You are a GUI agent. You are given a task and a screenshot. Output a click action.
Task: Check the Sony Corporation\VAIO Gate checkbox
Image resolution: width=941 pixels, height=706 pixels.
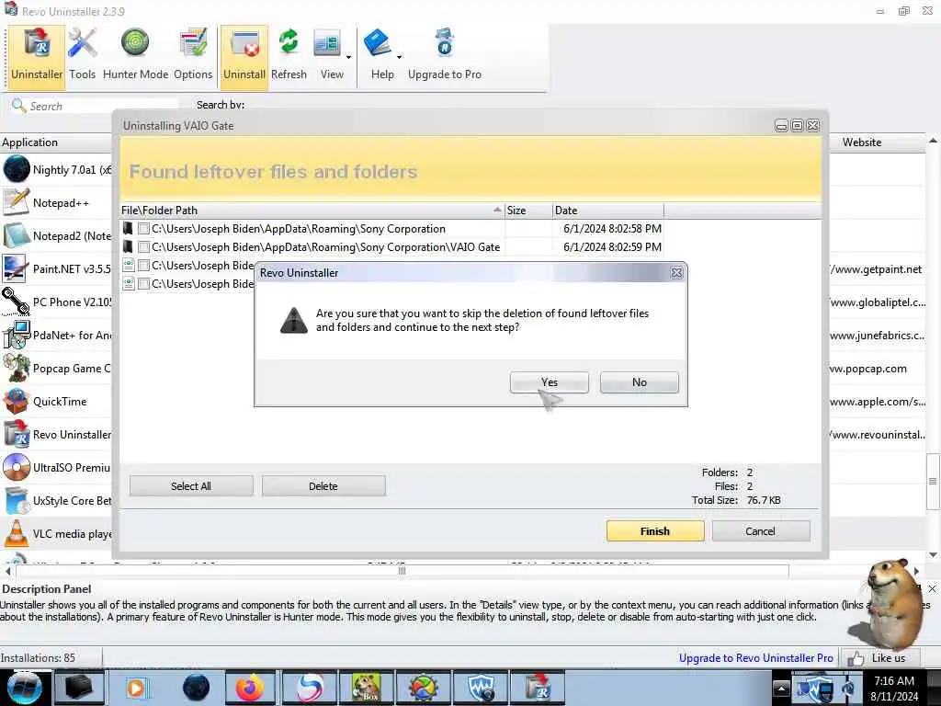click(143, 246)
